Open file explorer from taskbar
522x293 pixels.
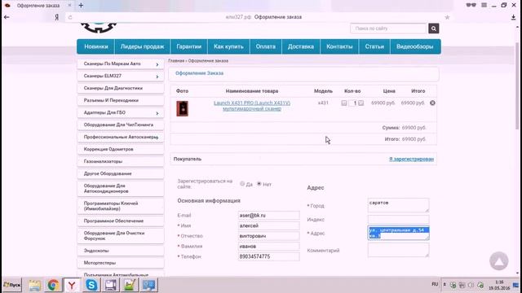click(x=34, y=285)
